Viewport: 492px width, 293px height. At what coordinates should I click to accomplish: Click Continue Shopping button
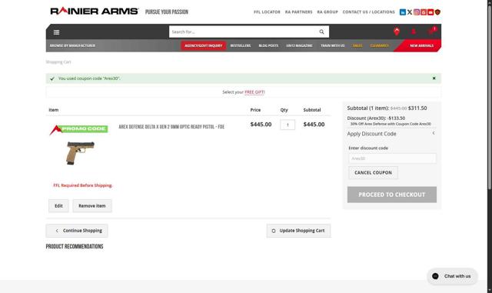(x=77, y=231)
